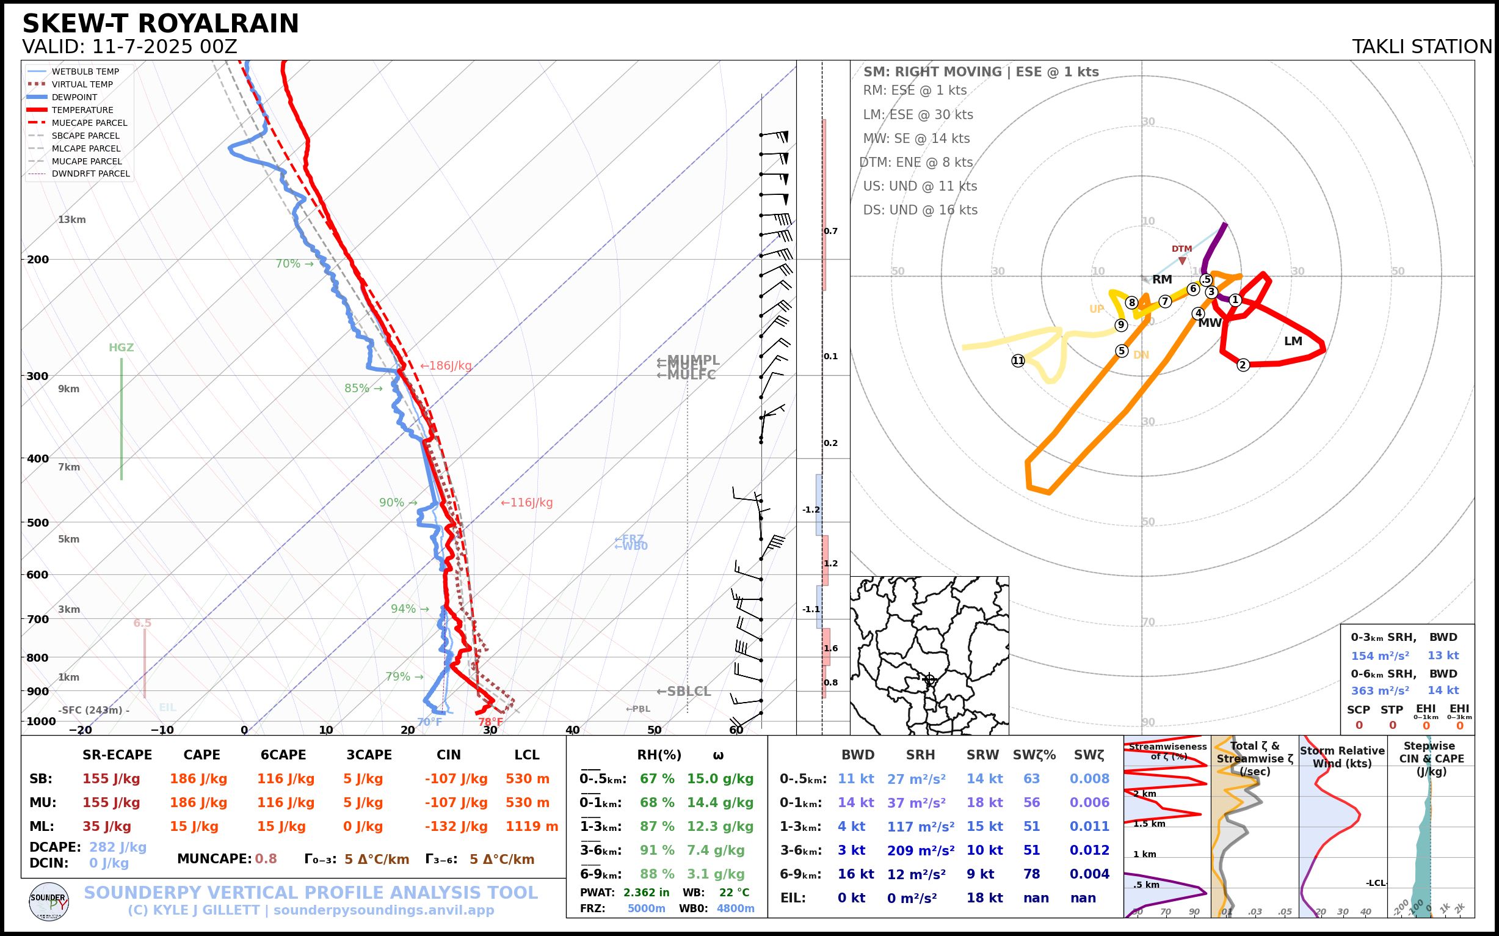Viewport: 1499px width, 936px height.
Task: Click the TEMPERATURE legend entry
Action: coord(82,110)
